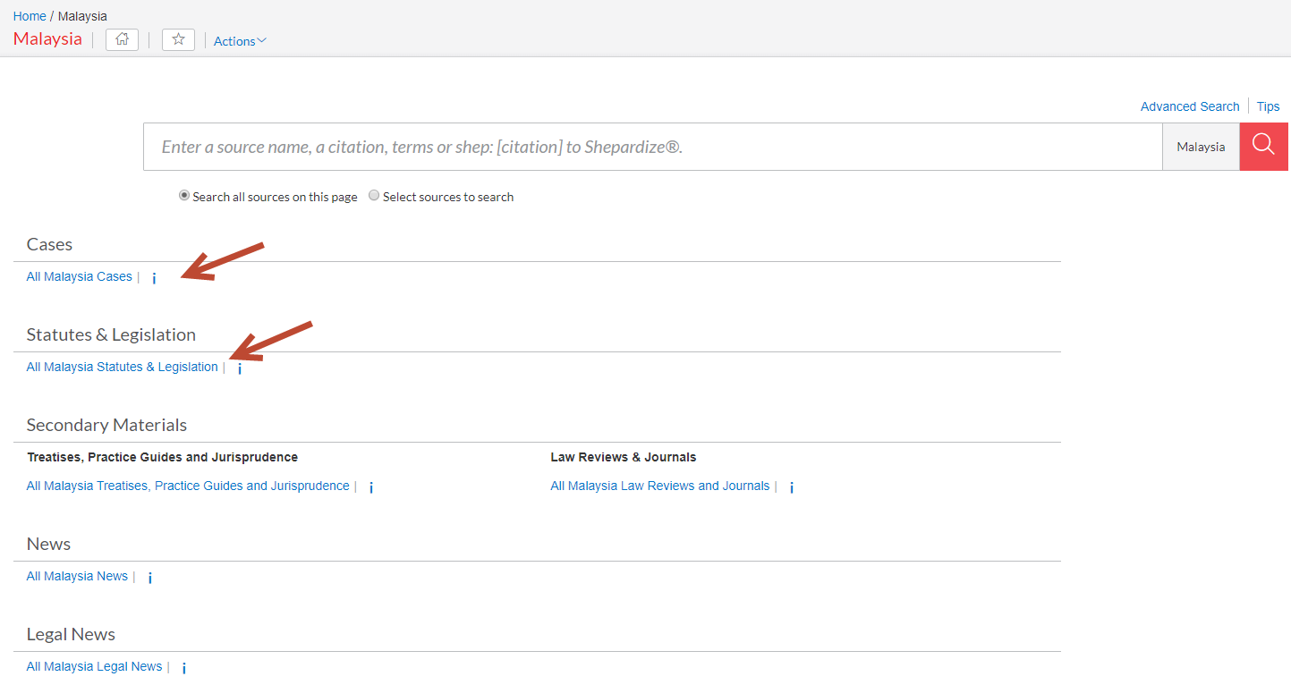The width and height of the screenshot is (1291, 685).
Task: Click the red Malaysia page title
Action: (47, 39)
